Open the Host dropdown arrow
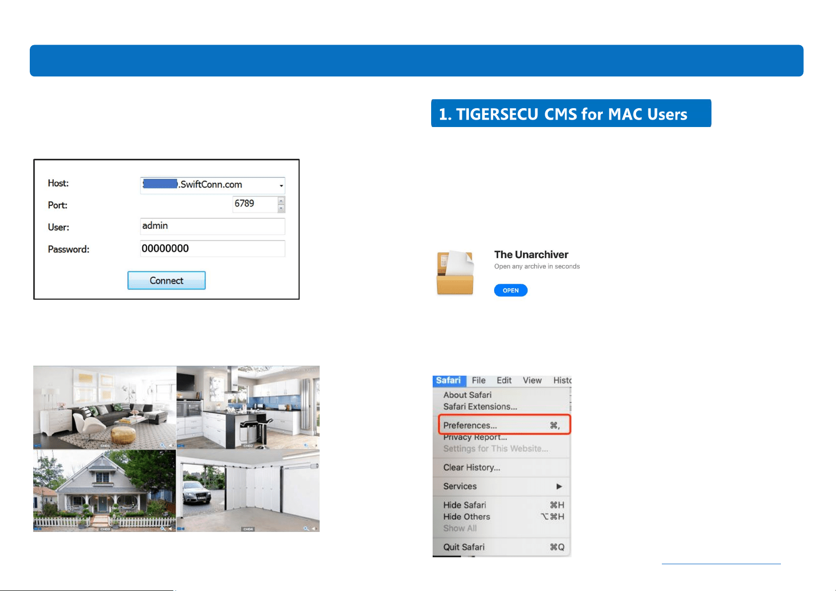 (281, 186)
